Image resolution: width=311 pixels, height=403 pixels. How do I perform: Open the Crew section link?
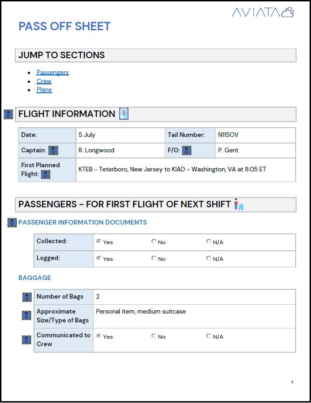[44, 81]
